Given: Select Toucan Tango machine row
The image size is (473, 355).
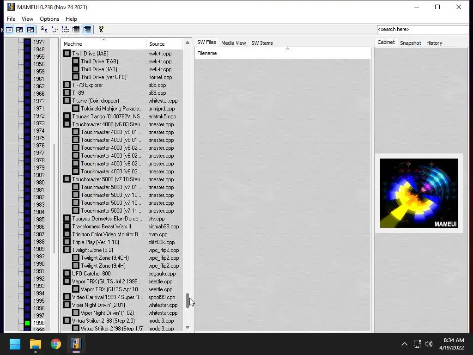Looking at the screenshot, I should 122,116.
